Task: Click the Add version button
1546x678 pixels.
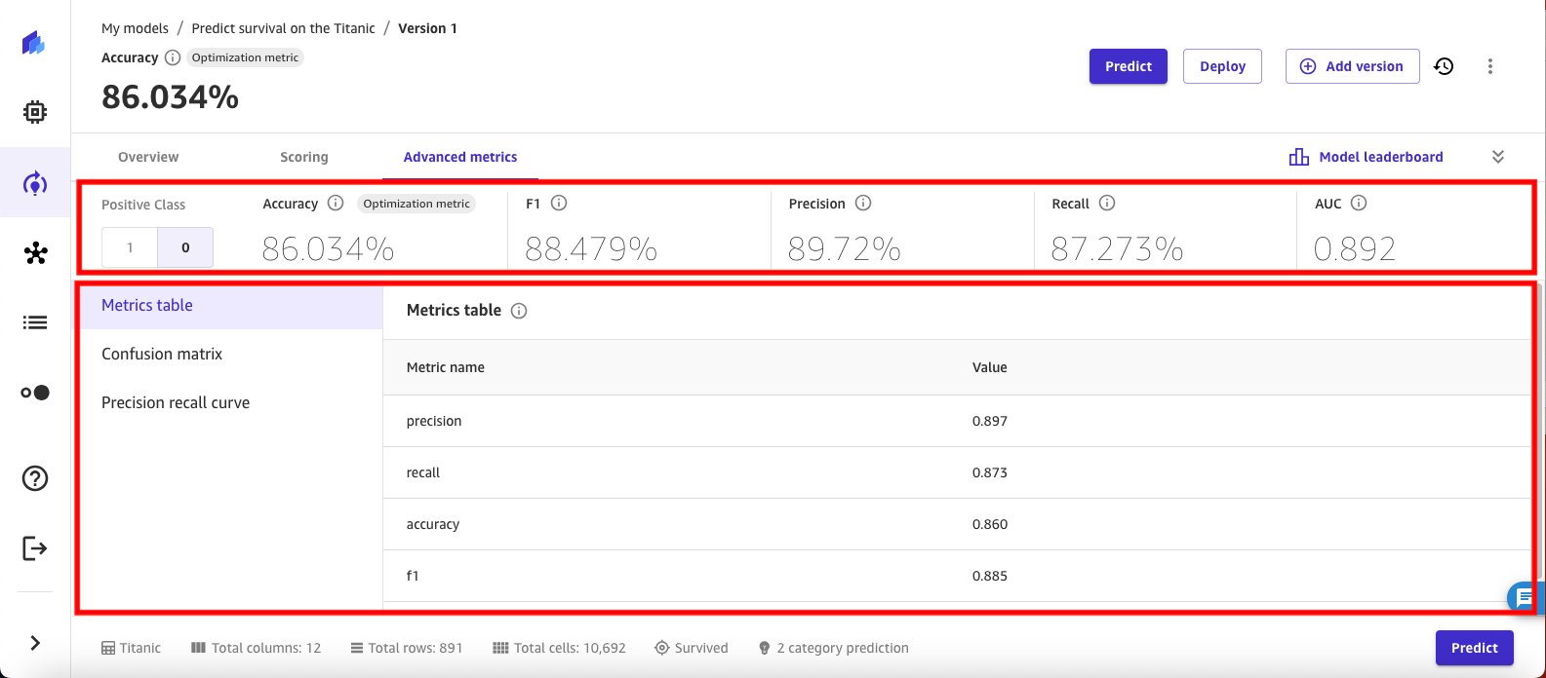Action: pos(1352,66)
